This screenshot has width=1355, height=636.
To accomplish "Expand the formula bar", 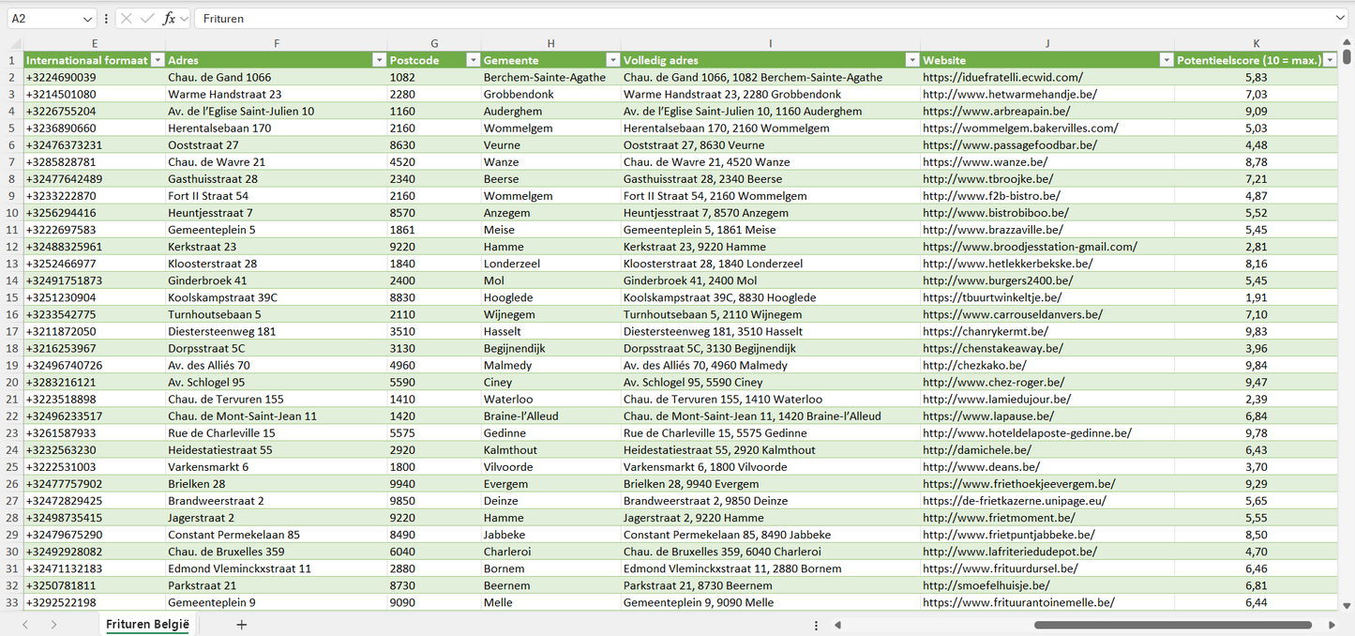I will tap(1339, 19).
